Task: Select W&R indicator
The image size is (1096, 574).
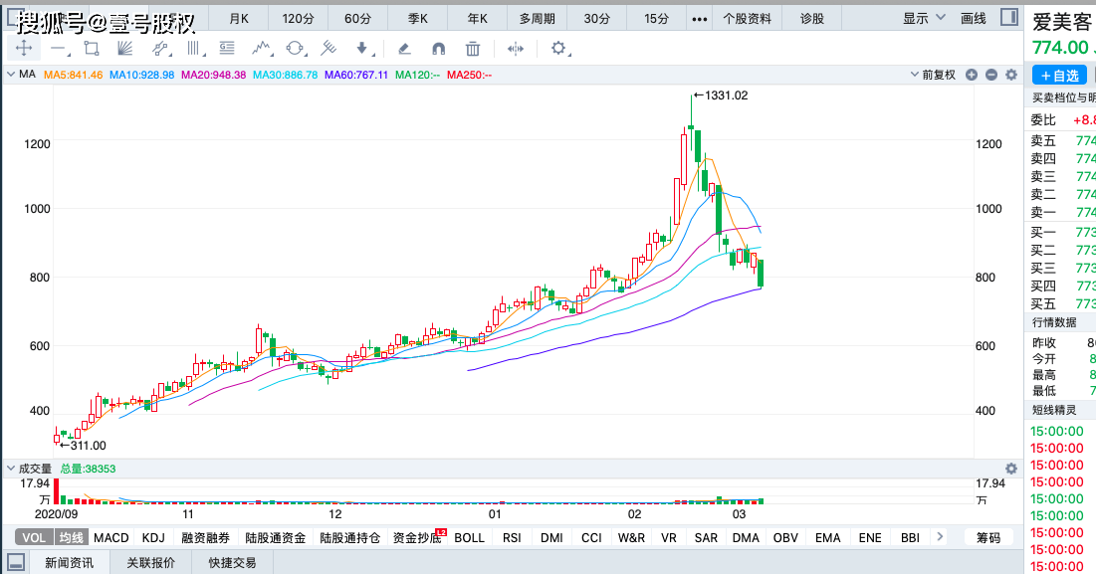Action: 631,537
